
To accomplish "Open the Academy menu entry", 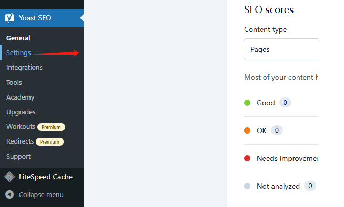I will 20,97.
